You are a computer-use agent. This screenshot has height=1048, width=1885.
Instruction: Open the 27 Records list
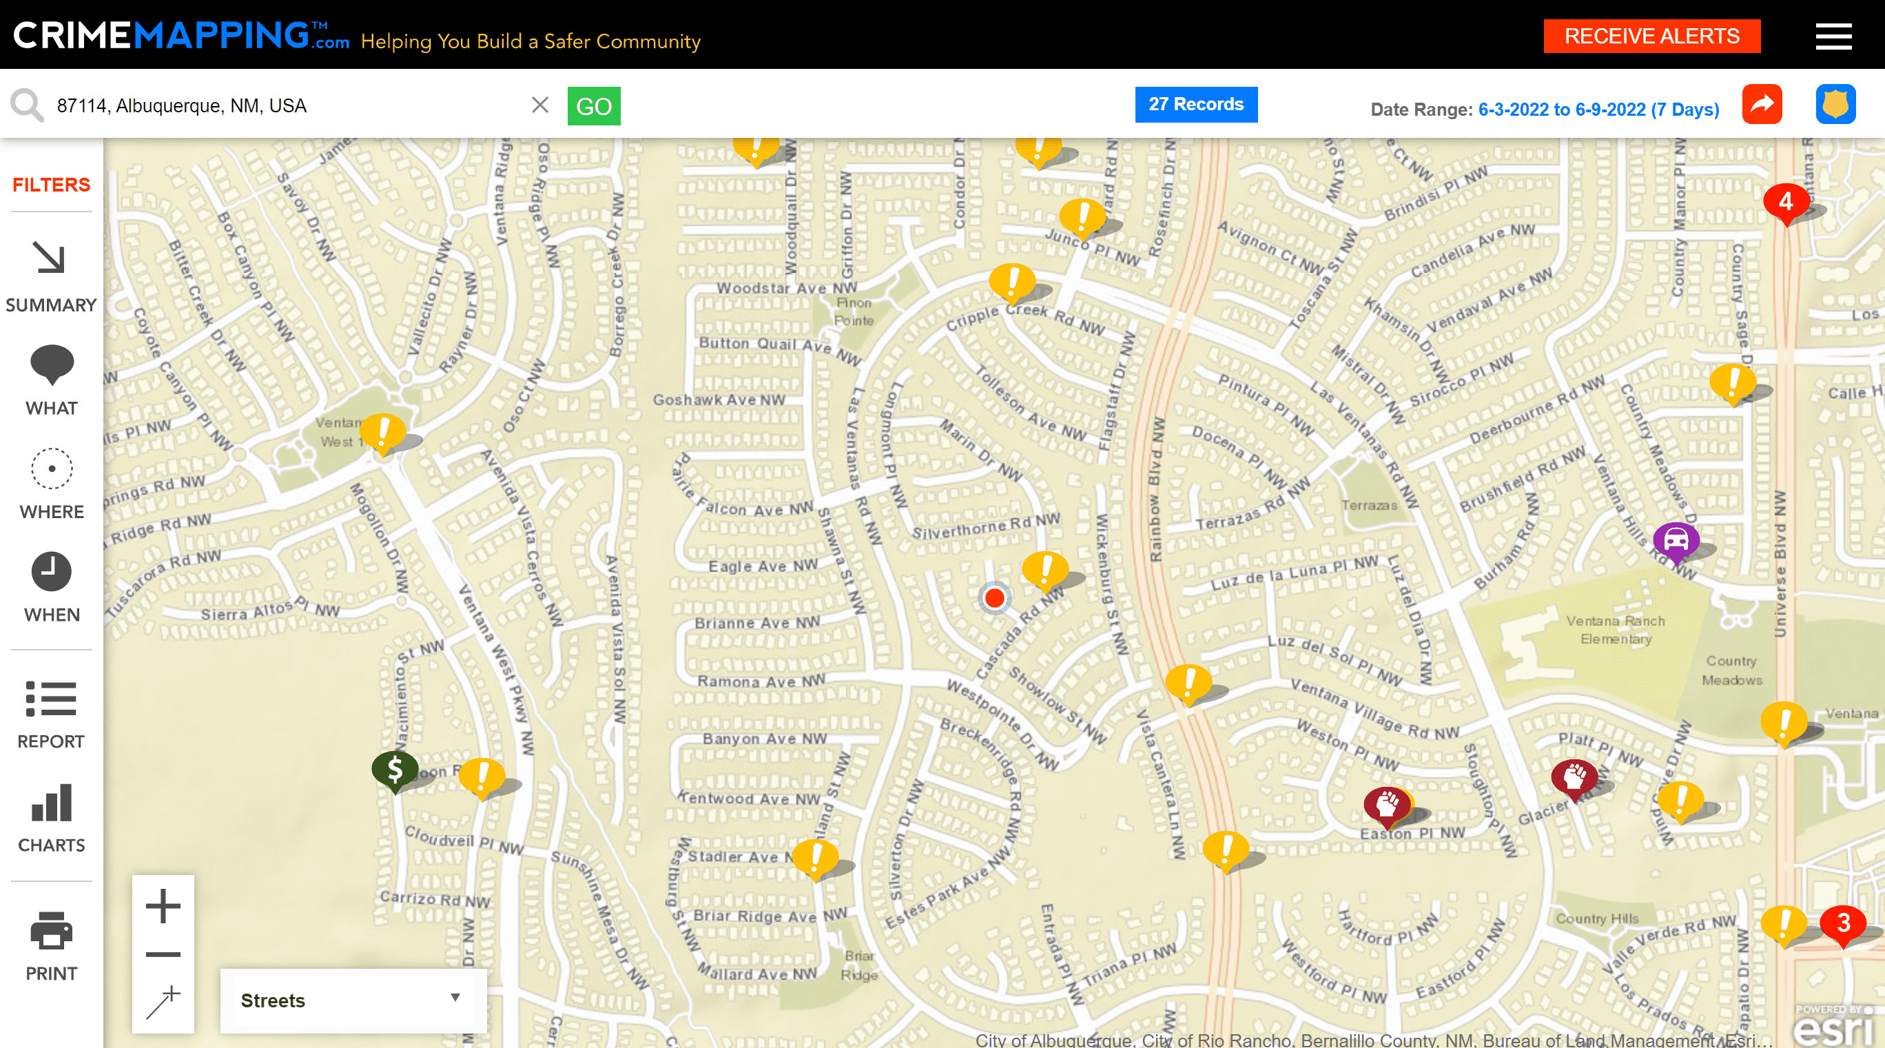point(1195,105)
